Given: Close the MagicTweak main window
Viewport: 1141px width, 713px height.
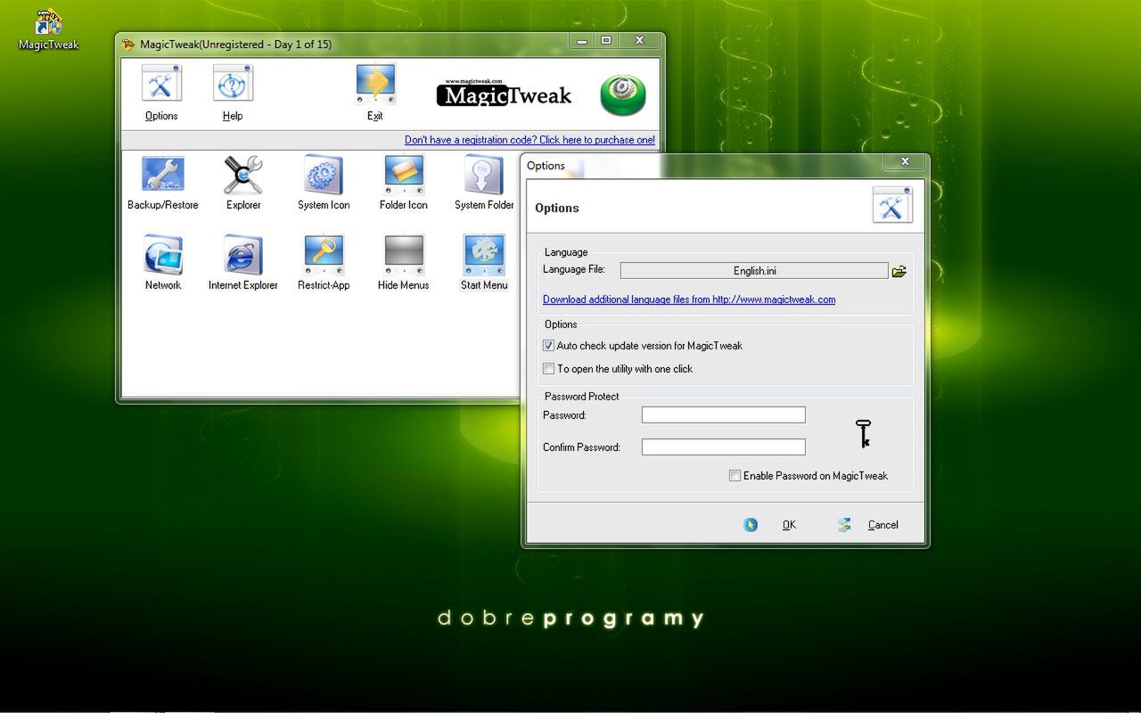Looking at the screenshot, I should tap(640, 41).
